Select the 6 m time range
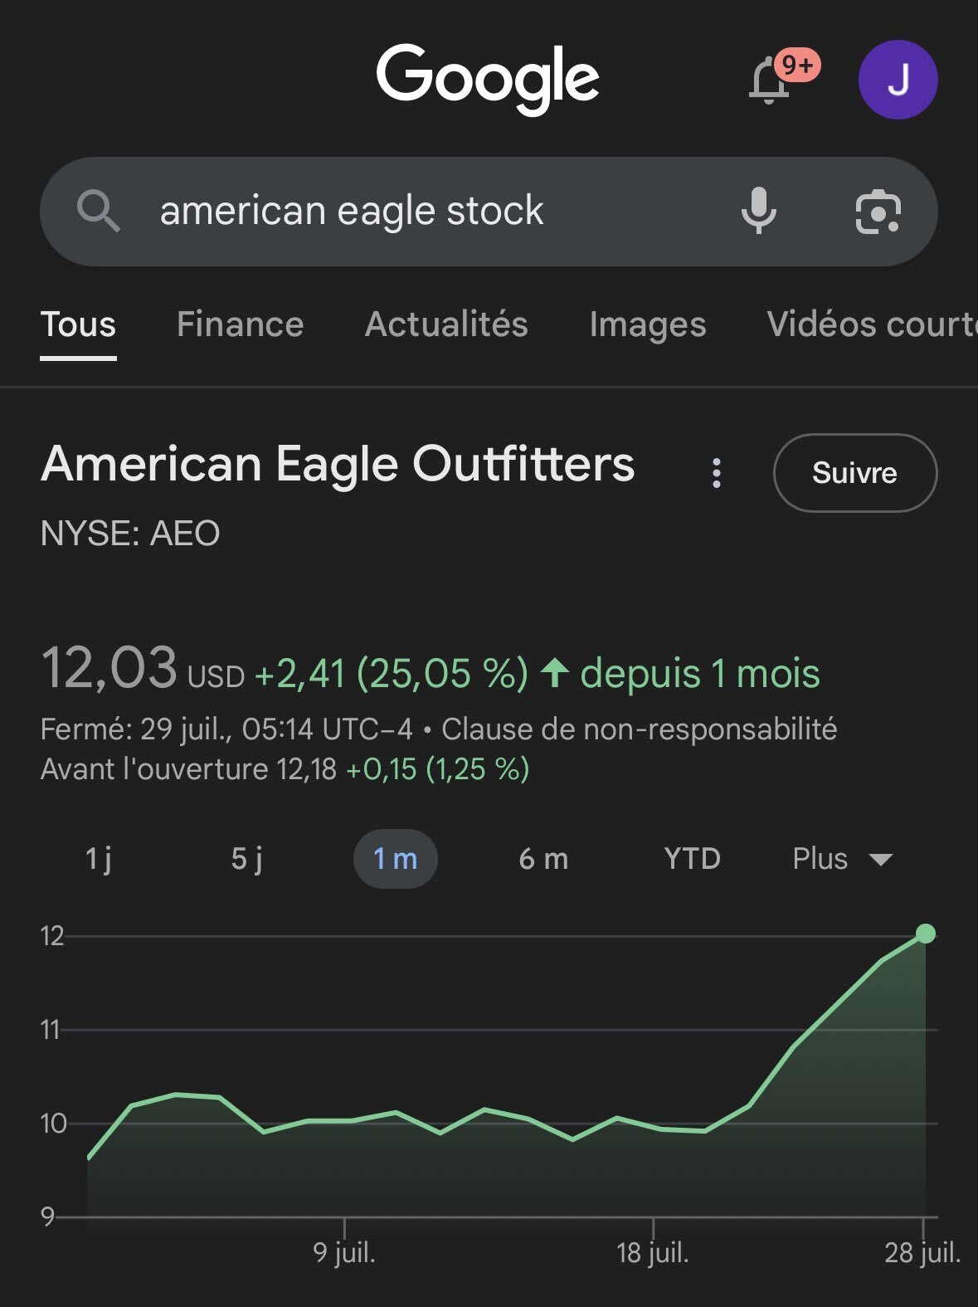 click(543, 859)
